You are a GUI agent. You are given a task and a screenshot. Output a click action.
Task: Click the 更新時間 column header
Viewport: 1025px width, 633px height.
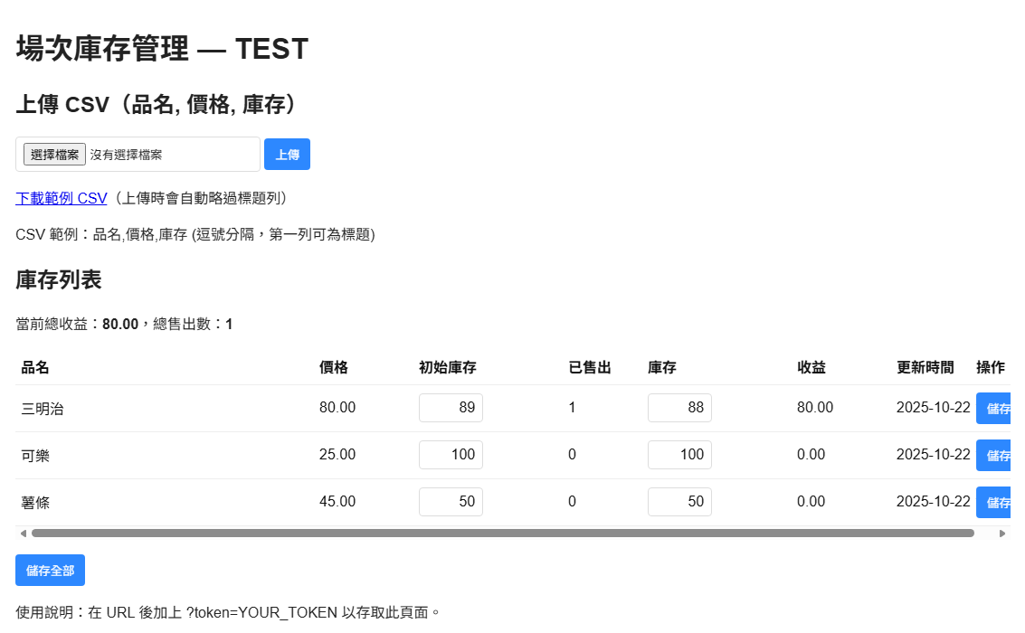925,367
